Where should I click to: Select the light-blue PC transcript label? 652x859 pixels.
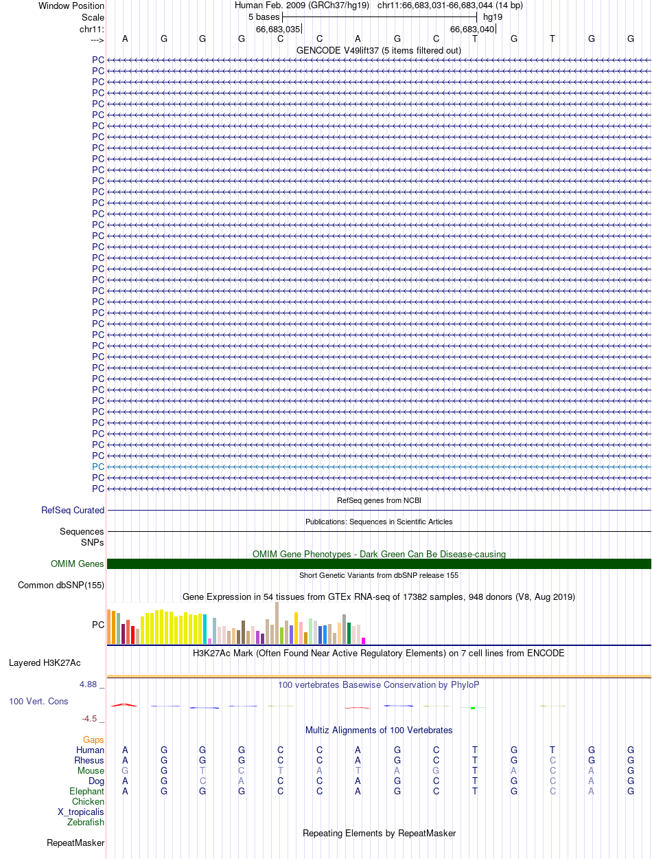[98, 467]
